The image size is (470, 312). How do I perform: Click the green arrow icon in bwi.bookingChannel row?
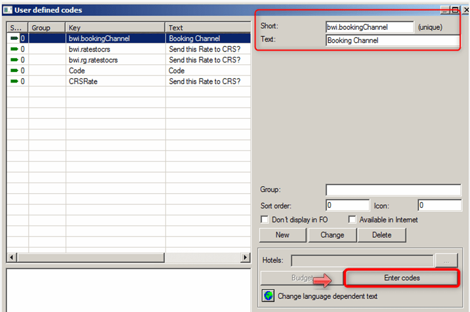click(14, 39)
